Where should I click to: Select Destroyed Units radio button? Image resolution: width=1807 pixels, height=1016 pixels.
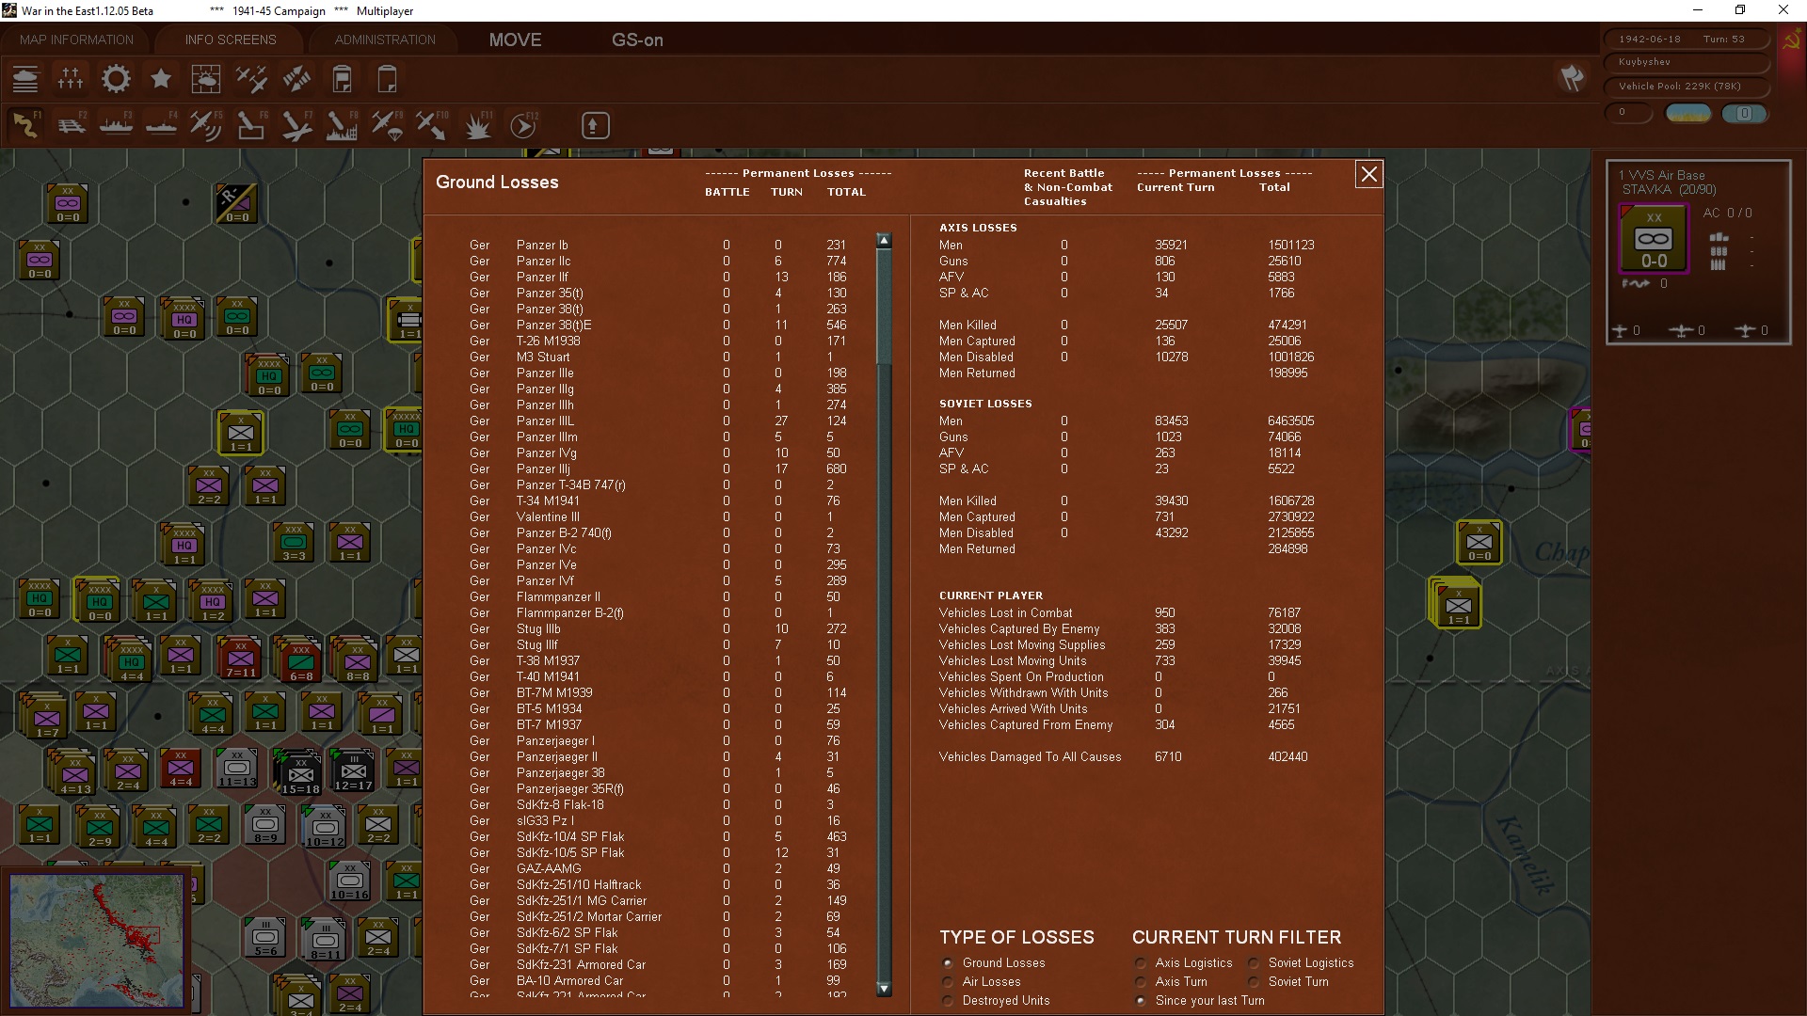click(x=949, y=1000)
